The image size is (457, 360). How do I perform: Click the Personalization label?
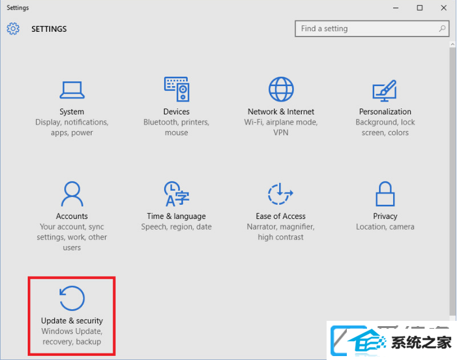(385, 112)
